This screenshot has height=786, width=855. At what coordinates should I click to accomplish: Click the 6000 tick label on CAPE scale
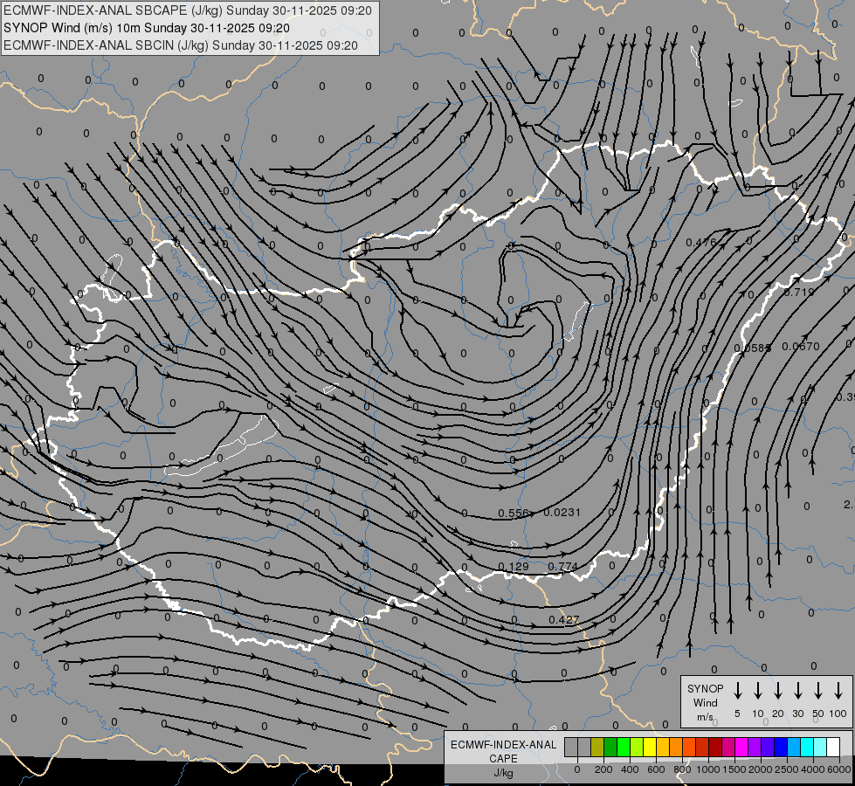click(x=839, y=769)
